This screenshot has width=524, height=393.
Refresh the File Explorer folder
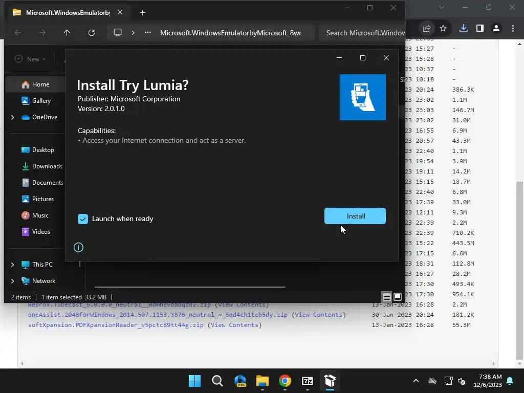coord(91,33)
